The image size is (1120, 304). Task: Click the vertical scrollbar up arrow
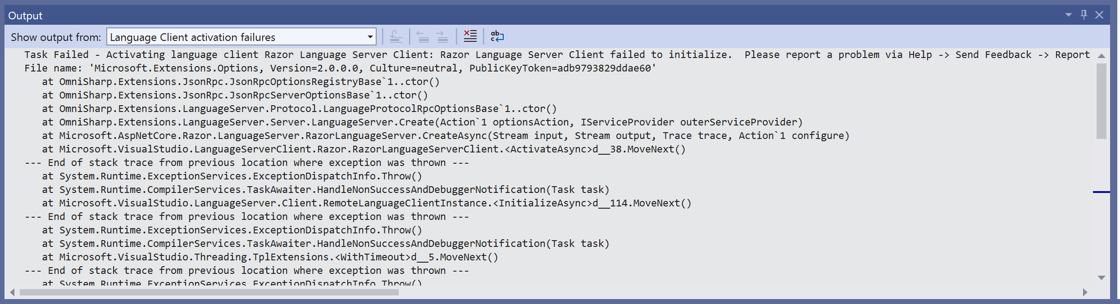pos(1102,56)
